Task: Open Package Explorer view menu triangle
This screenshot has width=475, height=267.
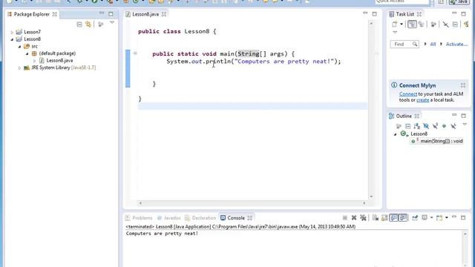Action: click(112, 23)
